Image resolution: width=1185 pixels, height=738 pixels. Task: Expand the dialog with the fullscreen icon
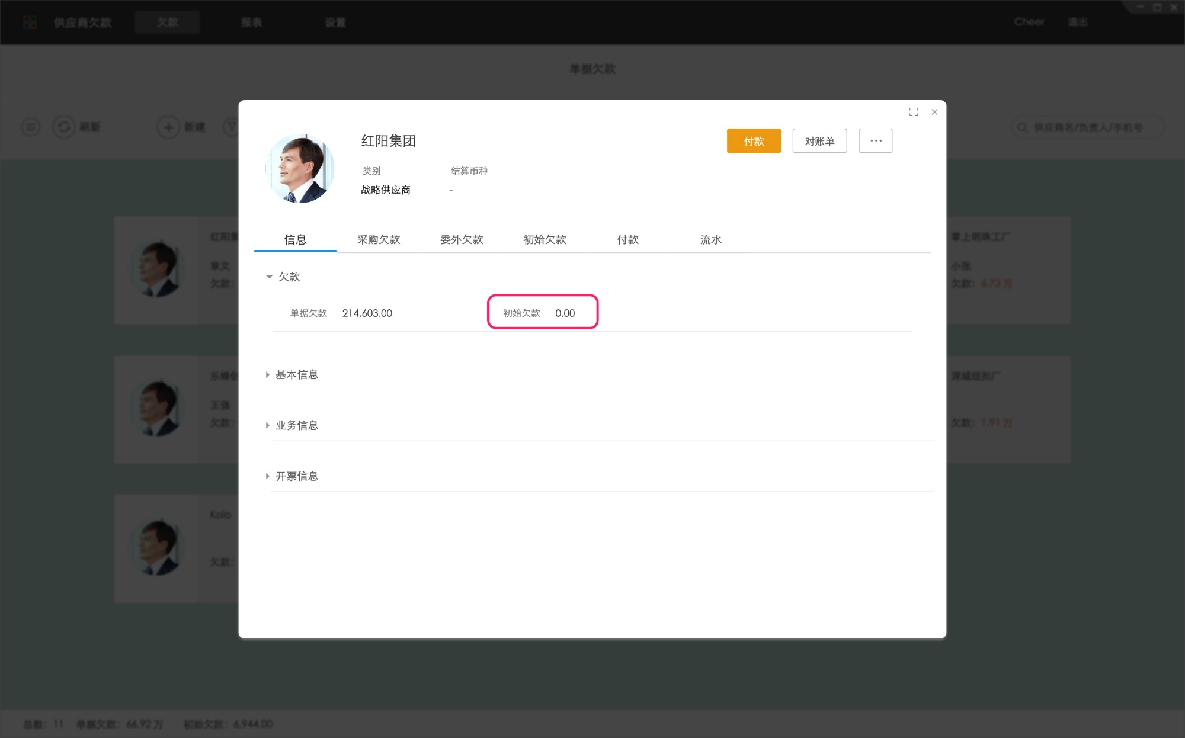914,111
